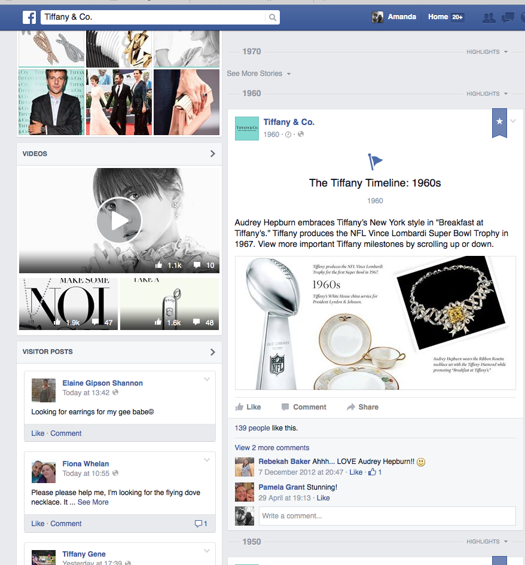Like Pamela Grant's Stunning comment

(323, 498)
